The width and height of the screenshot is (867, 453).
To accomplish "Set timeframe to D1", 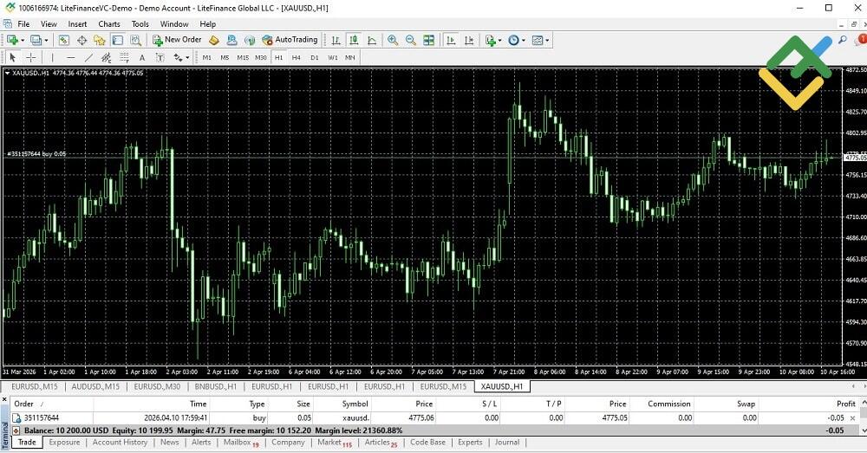I will click(315, 57).
